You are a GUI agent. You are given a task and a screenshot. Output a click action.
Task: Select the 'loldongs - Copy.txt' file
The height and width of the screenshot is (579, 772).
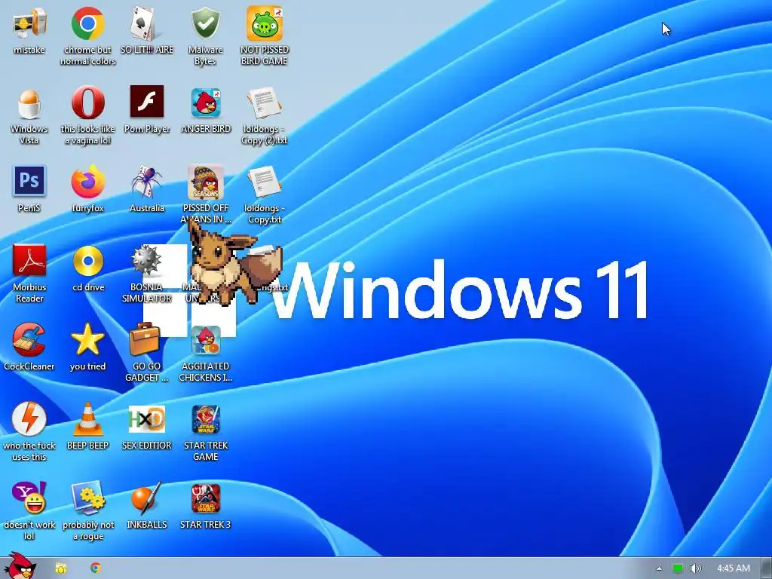pos(265,182)
